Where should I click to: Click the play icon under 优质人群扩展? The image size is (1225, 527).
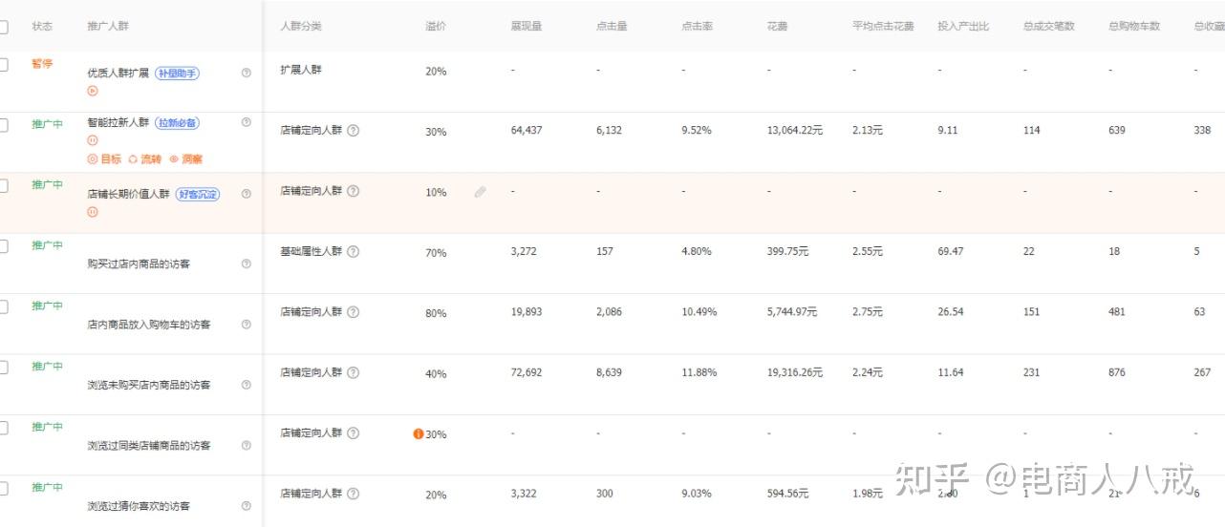tap(93, 91)
